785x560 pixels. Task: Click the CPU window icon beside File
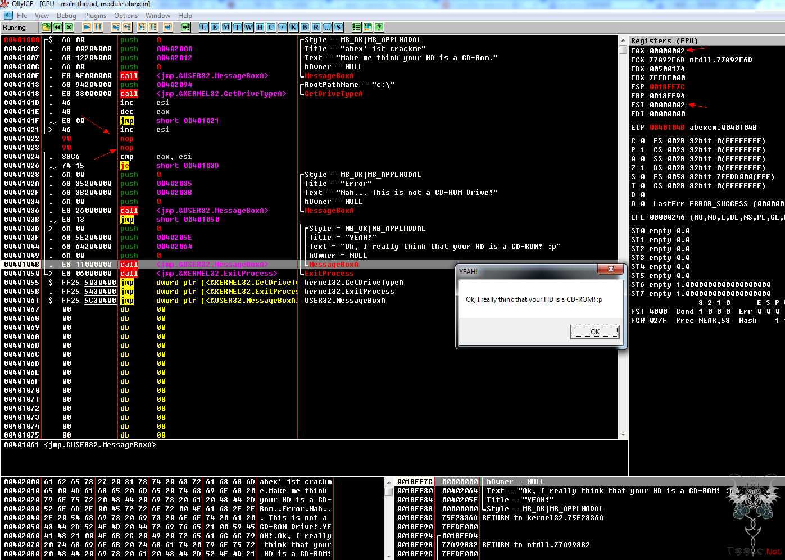pyautogui.click(x=8, y=16)
